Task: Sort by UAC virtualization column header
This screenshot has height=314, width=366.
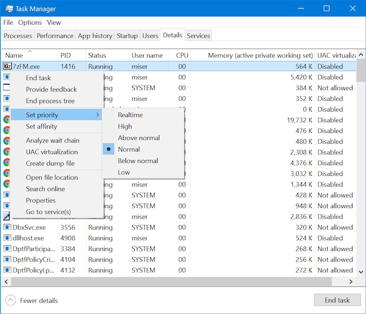Action: [x=337, y=55]
